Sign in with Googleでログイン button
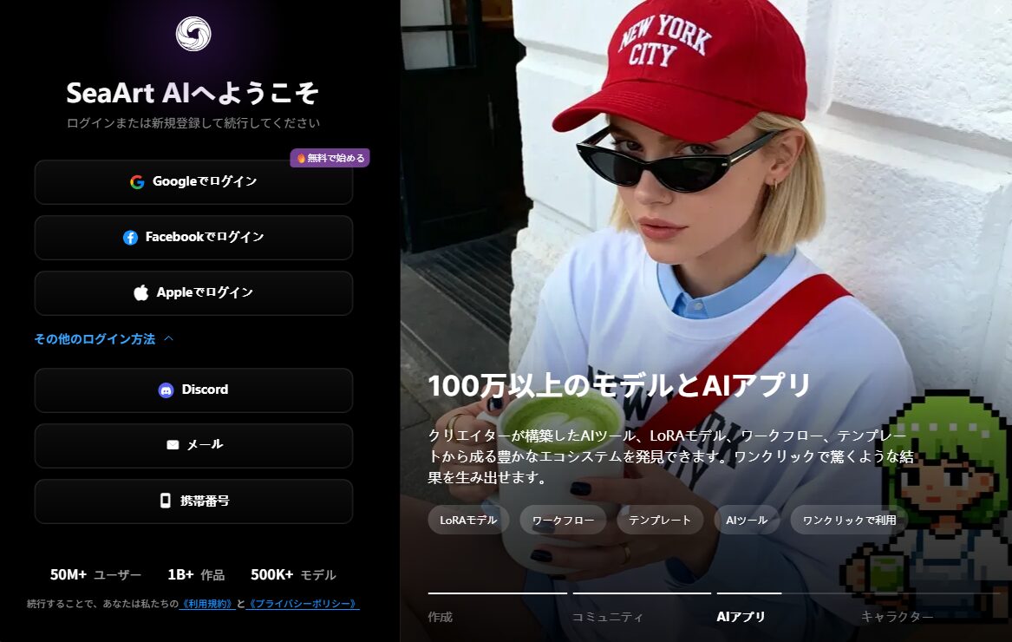 (x=193, y=182)
